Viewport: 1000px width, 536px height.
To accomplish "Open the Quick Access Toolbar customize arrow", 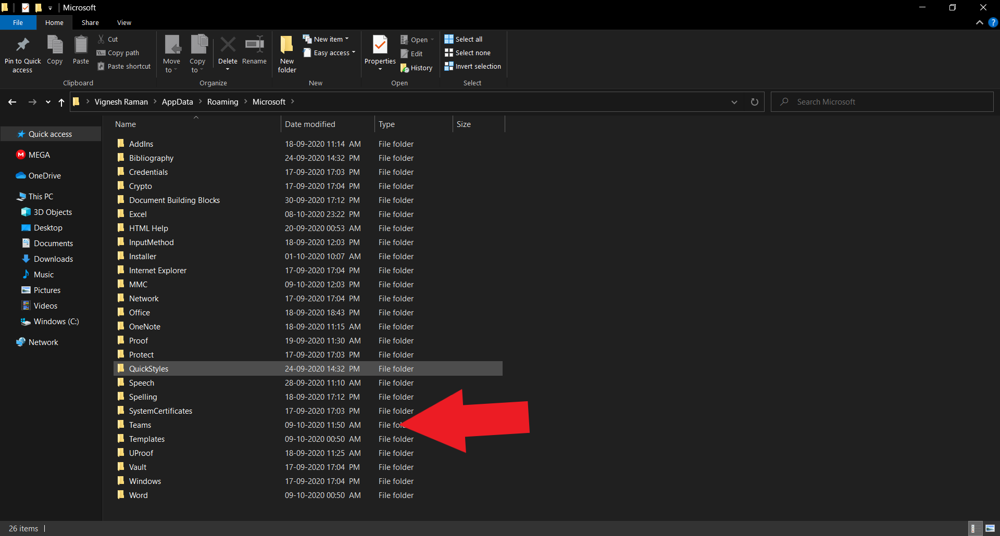I will (x=50, y=8).
